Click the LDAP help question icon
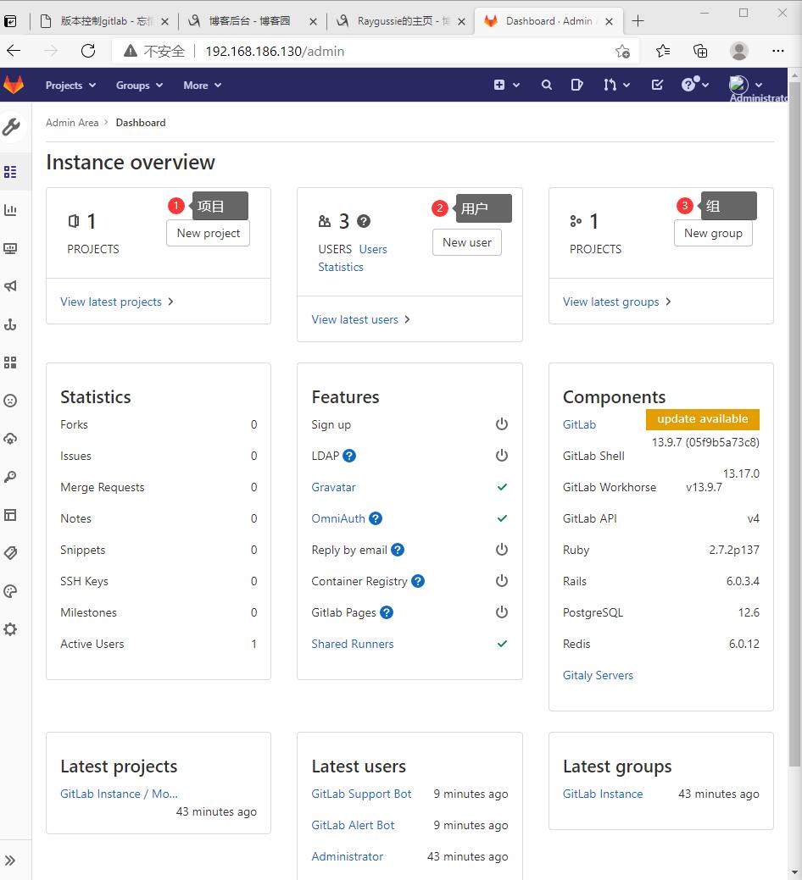 pyautogui.click(x=349, y=456)
